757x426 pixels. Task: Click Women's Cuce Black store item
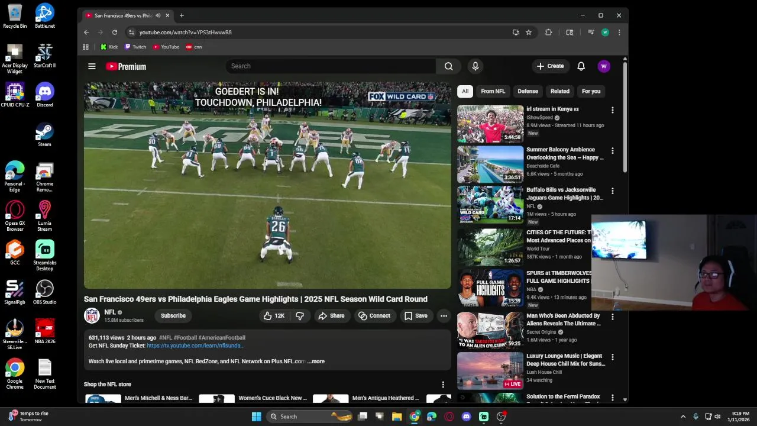tap(253, 399)
